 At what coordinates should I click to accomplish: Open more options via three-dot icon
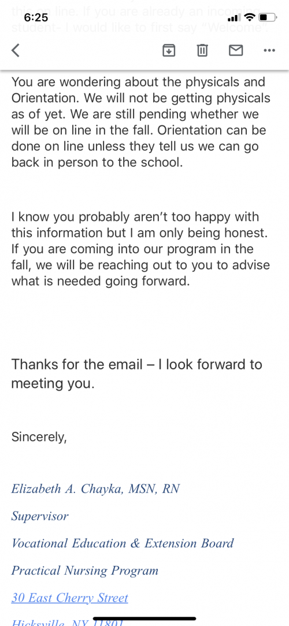pos(269,50)
